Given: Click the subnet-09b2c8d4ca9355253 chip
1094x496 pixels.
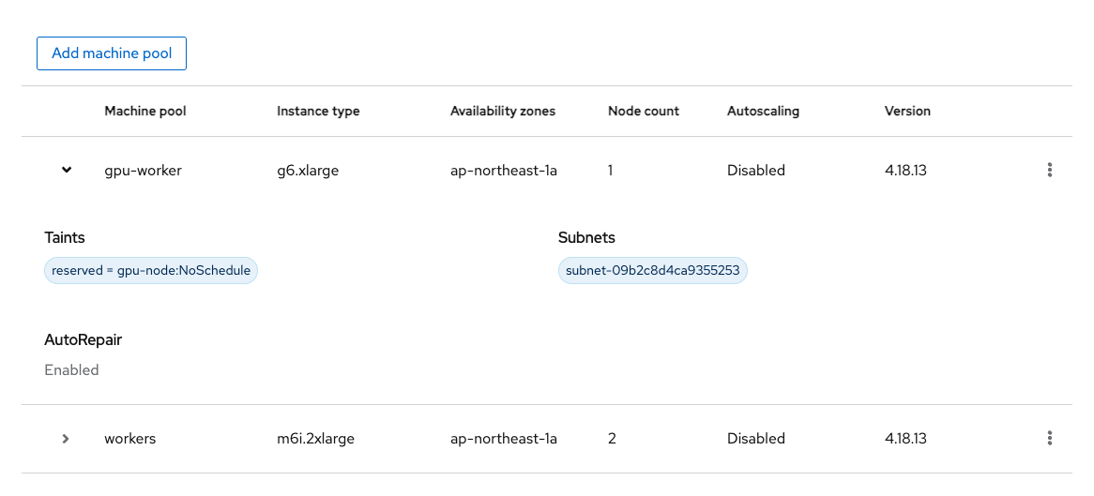Looking at the screenshot, I should click(x=653, y=271).
